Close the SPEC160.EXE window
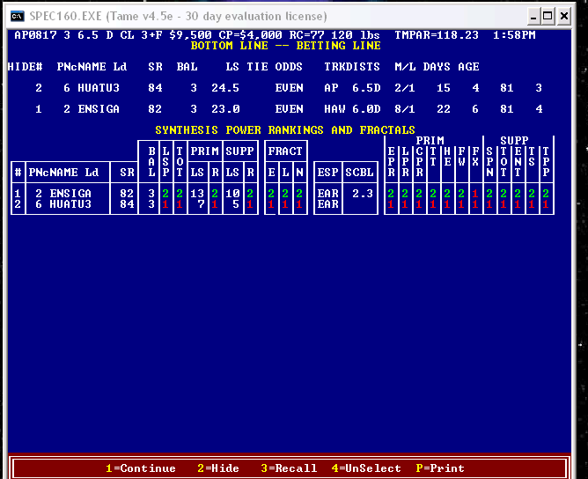 click(x=564, y=16)
